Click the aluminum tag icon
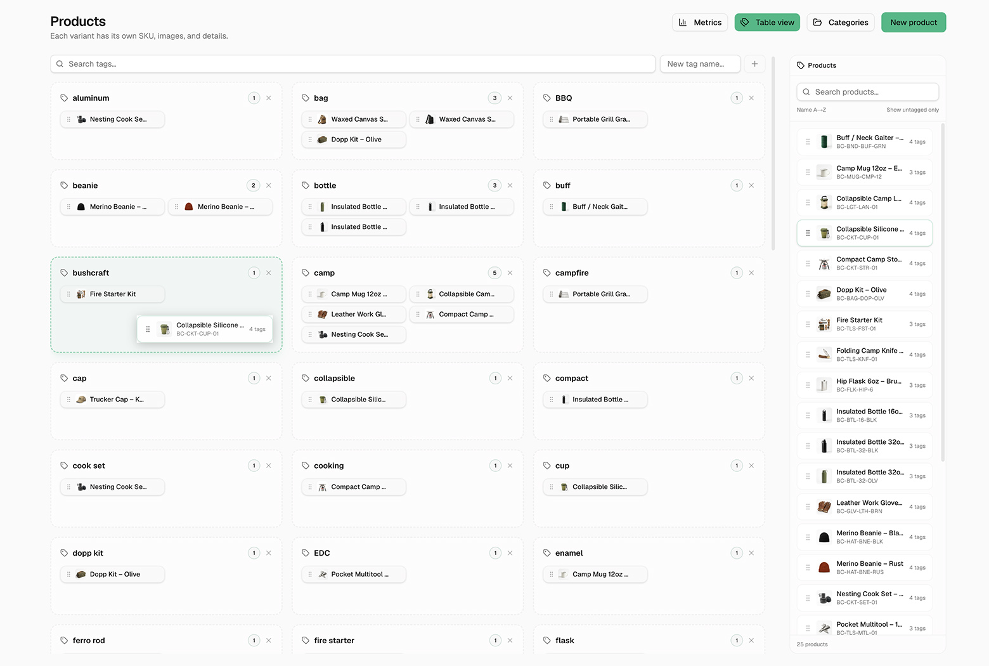Viewport: 989px width, 666px height. tap(64, 98)
